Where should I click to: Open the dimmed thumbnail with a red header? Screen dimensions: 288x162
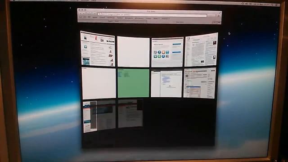click(x=130, y=113)
